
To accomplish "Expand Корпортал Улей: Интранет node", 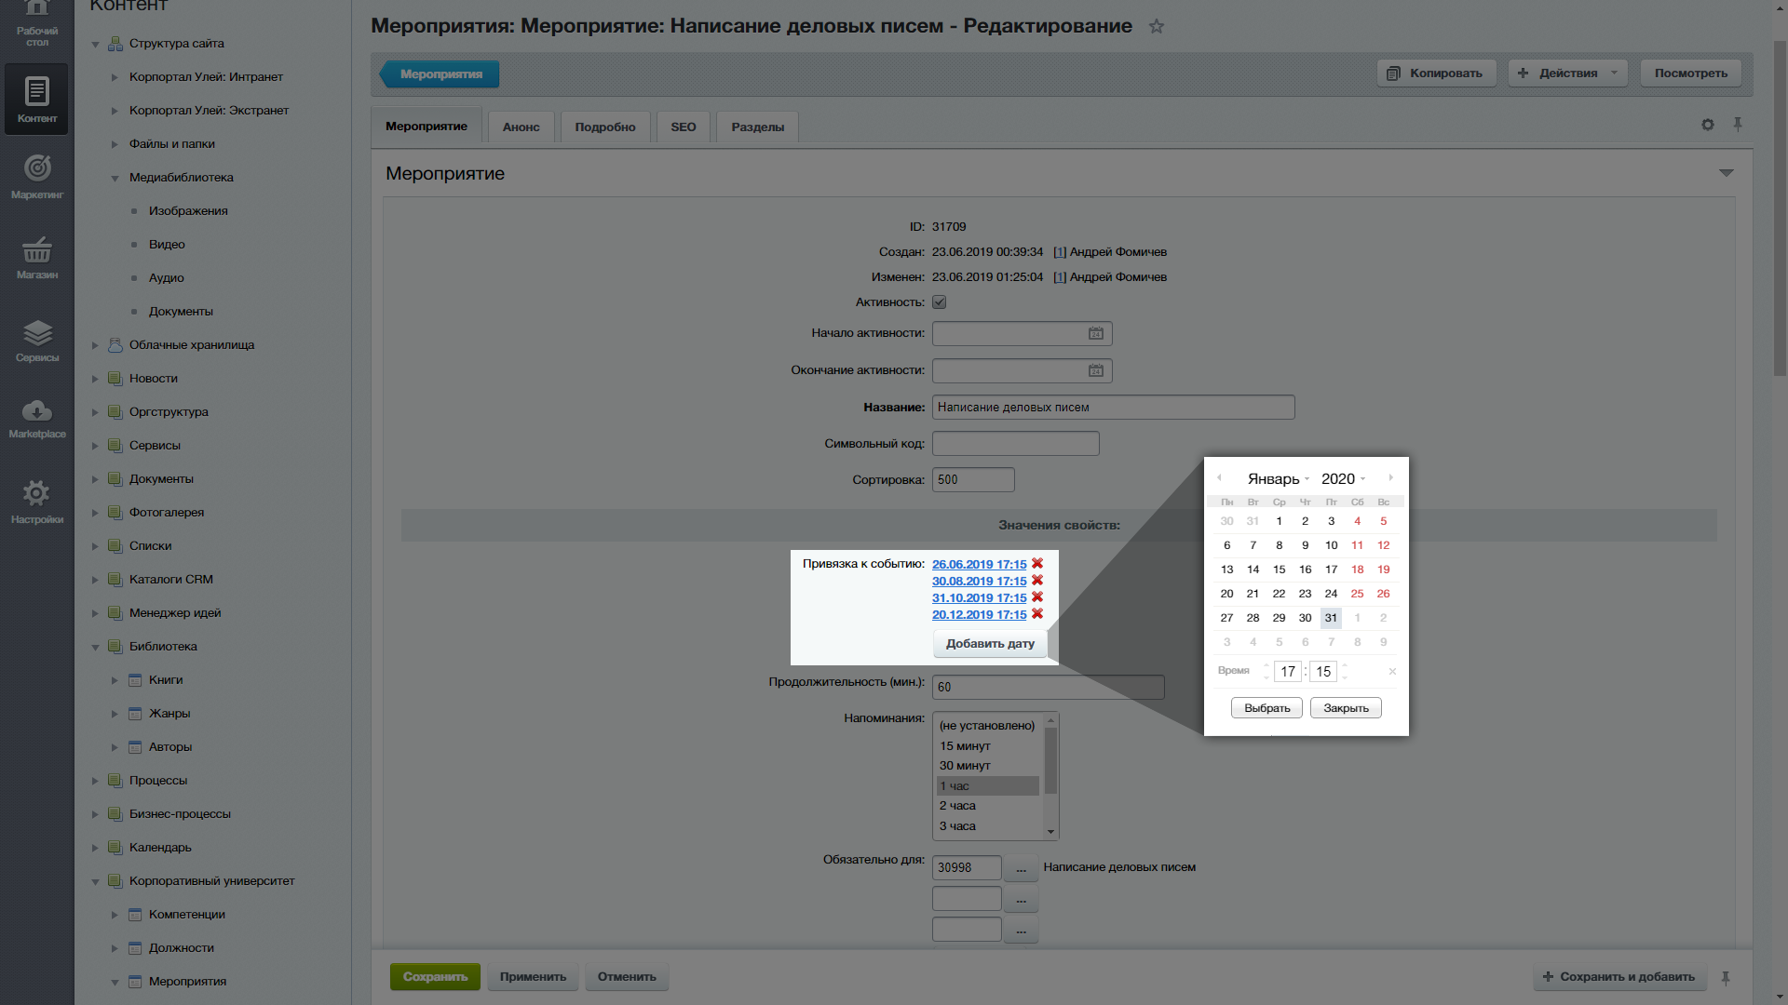I will click(x=115, y=77).
